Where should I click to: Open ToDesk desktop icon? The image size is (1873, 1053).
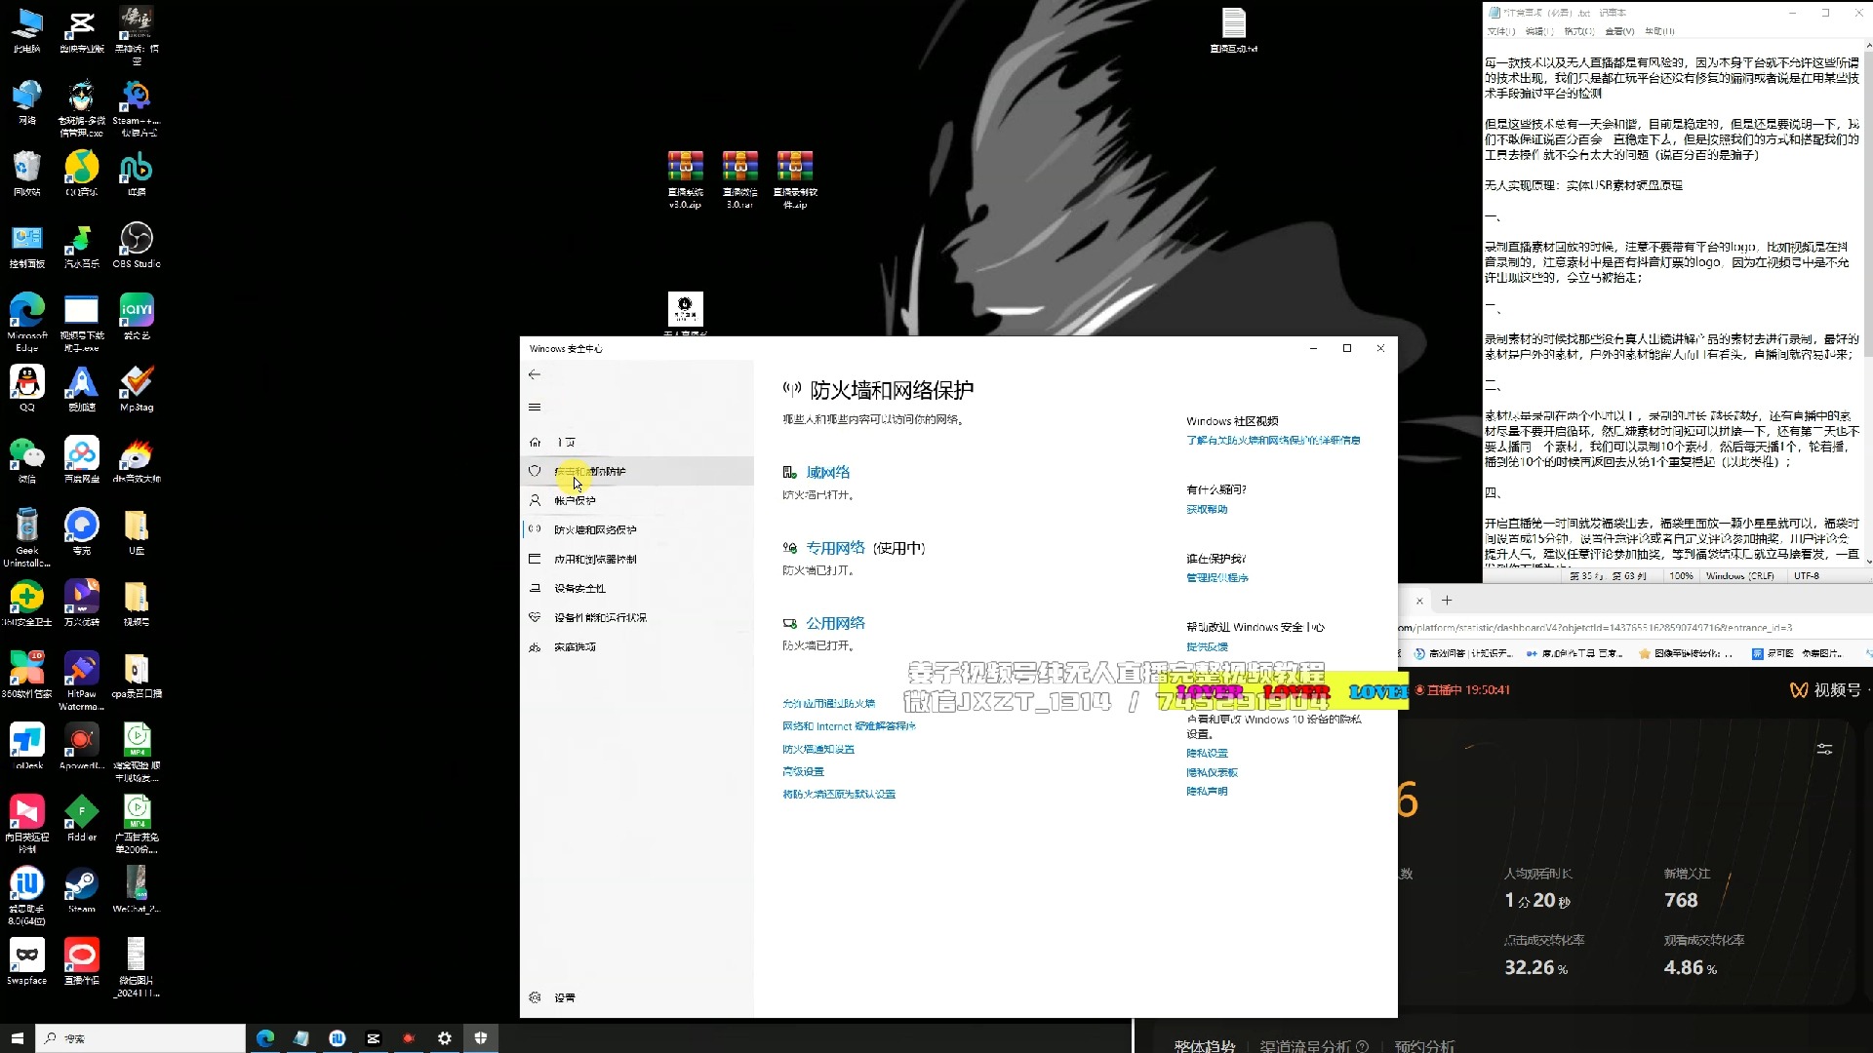pyautogui.click(x=27, y=747)
